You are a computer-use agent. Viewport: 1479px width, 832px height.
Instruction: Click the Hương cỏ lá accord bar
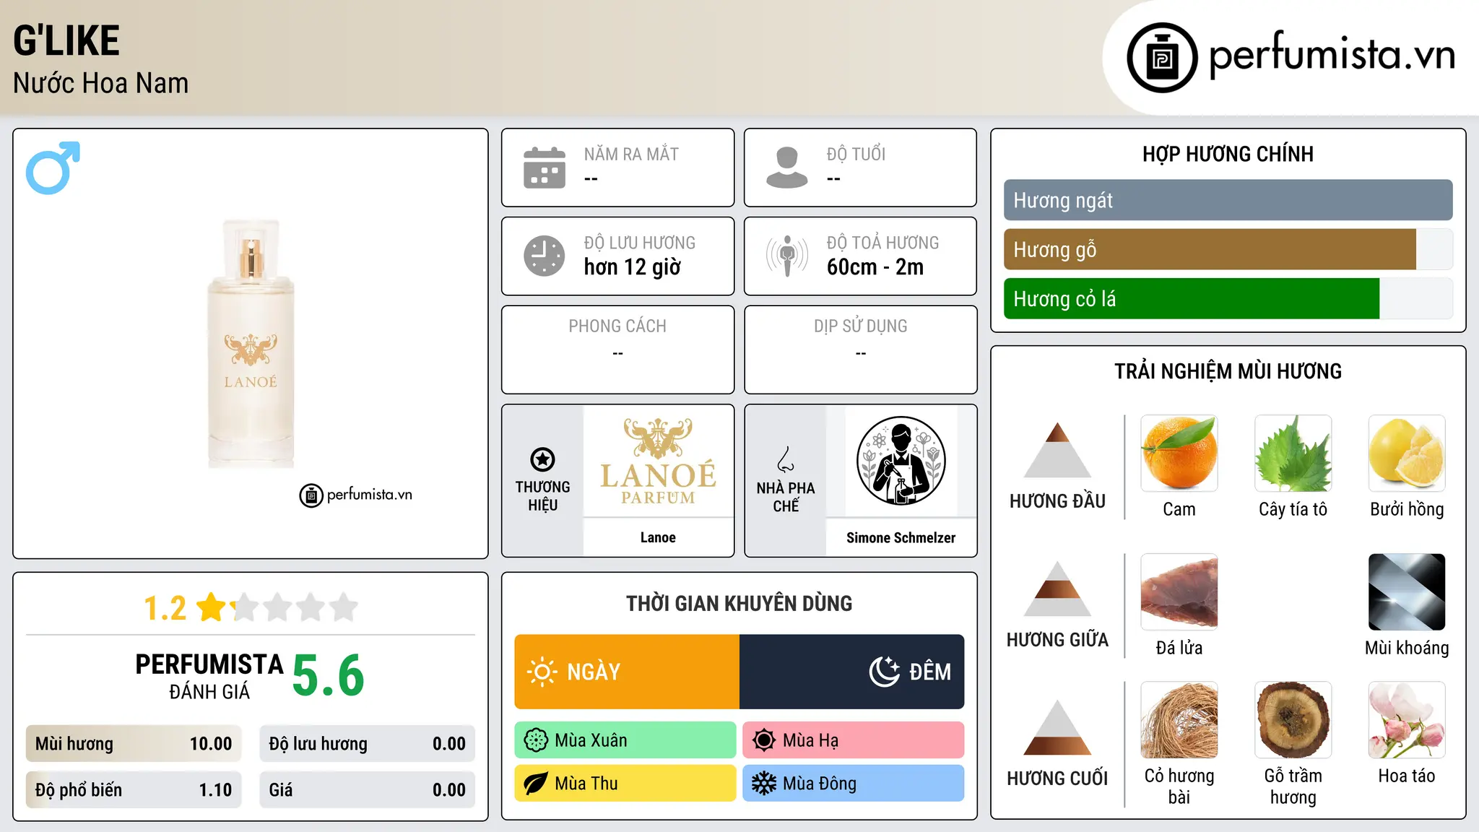coord(1228,298)
